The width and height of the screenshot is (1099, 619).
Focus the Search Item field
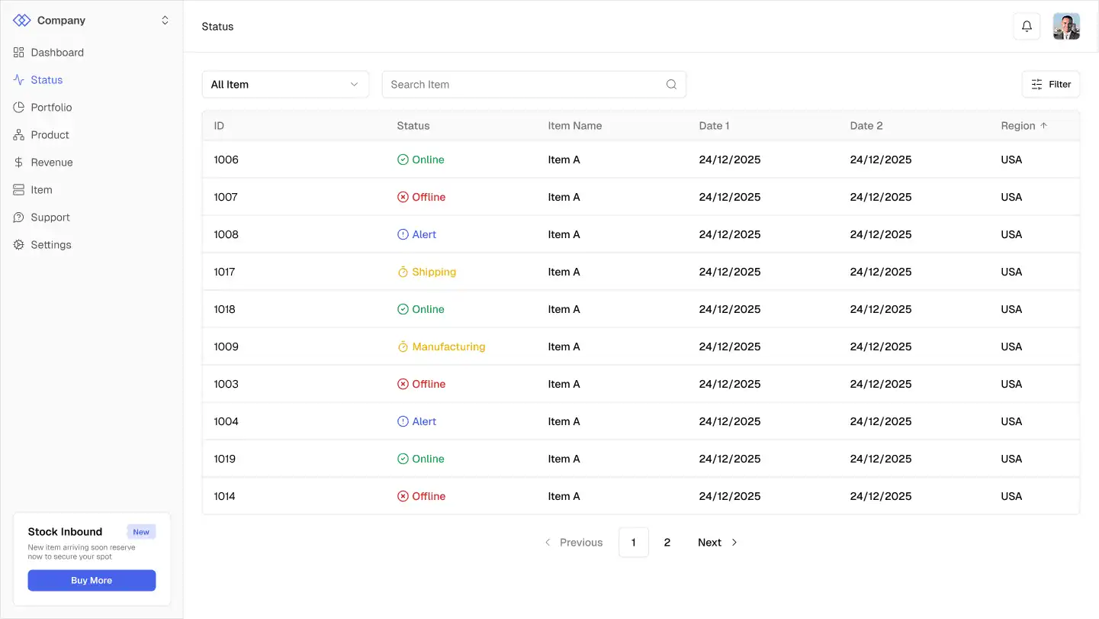[534, 85]
